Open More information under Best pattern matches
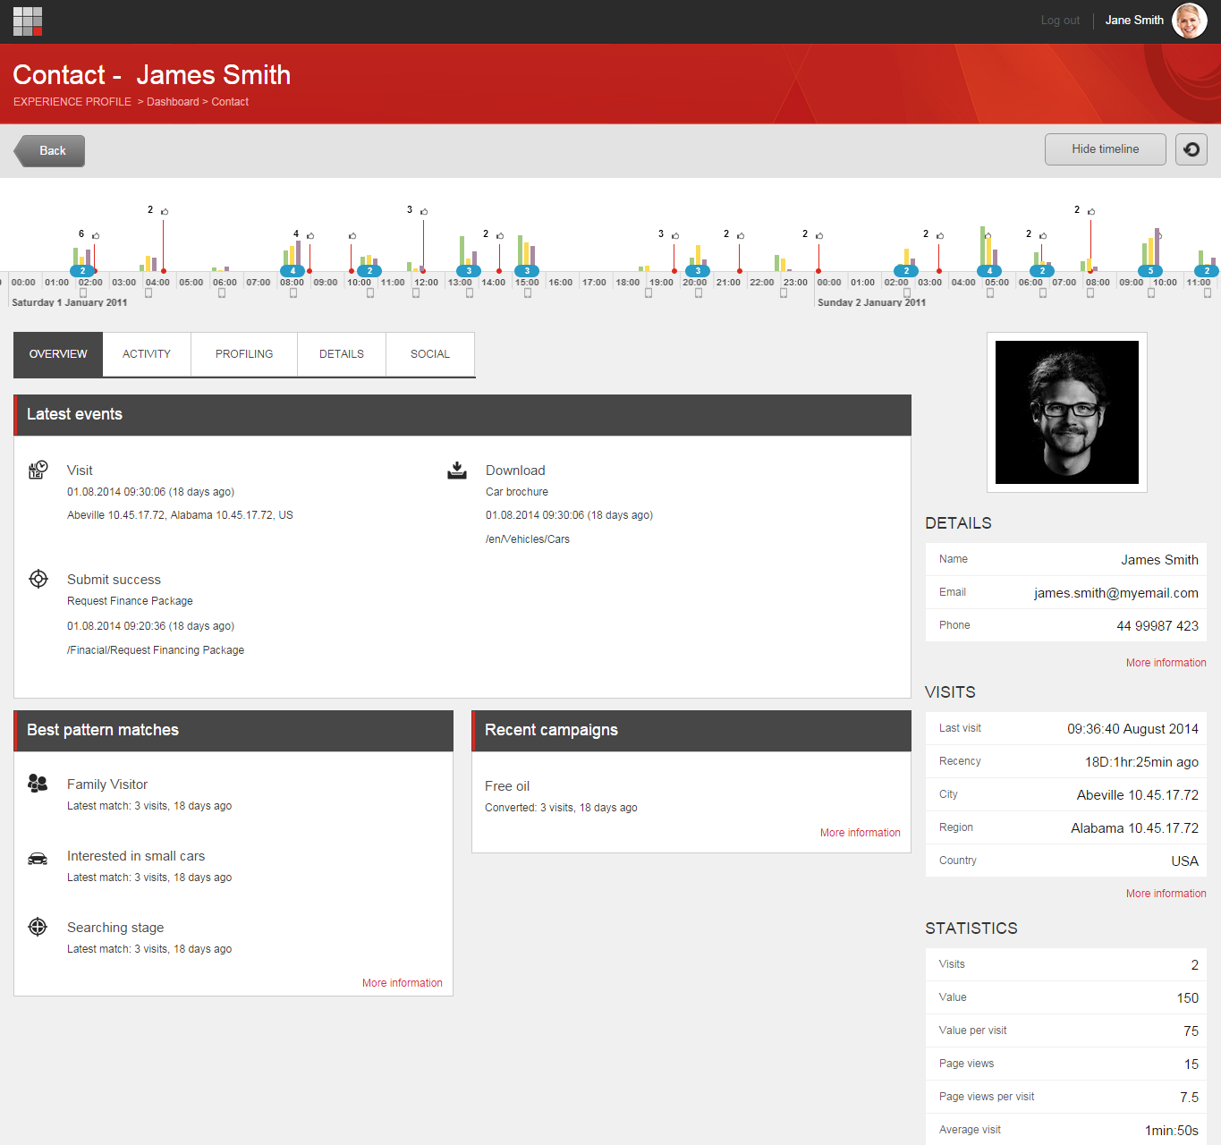This screenshot has width=1221, height=1145. coord(402,983)
